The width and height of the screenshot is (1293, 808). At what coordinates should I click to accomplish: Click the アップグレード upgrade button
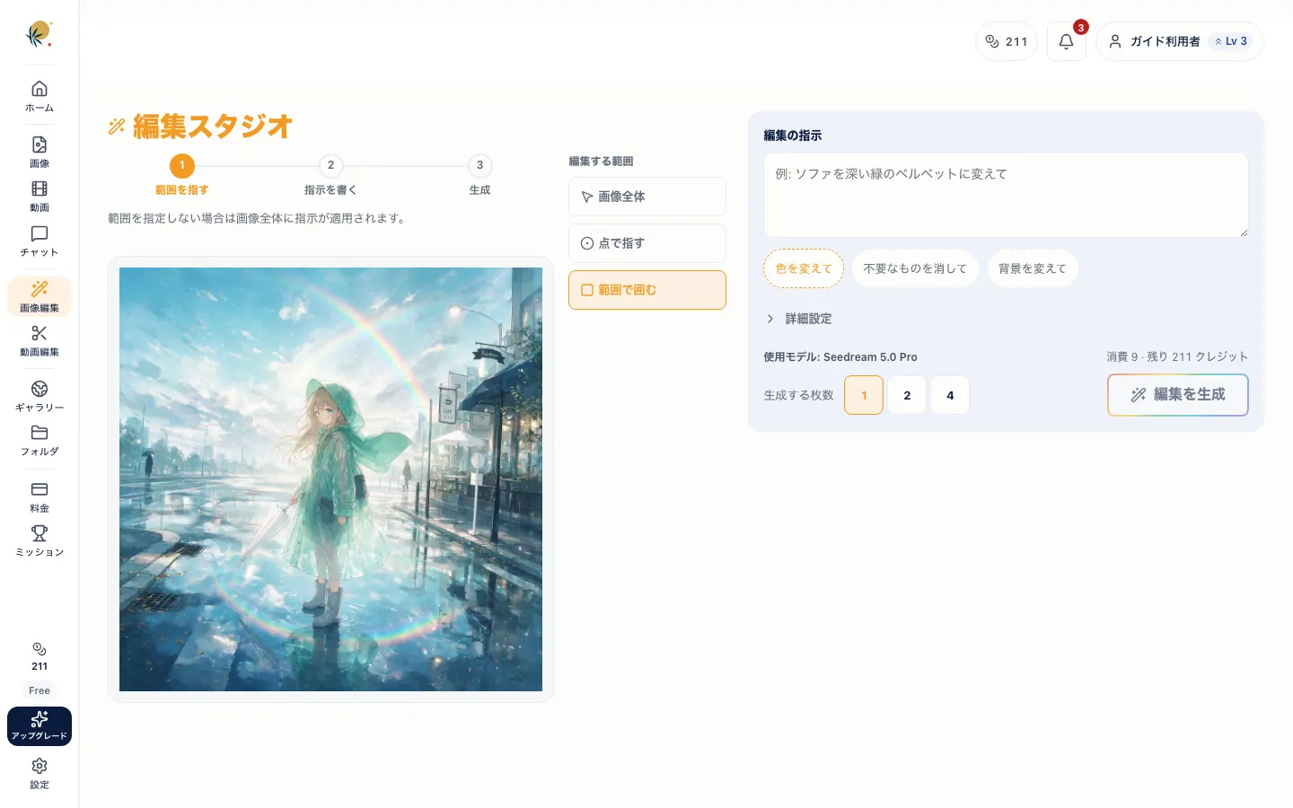[40, 726]
